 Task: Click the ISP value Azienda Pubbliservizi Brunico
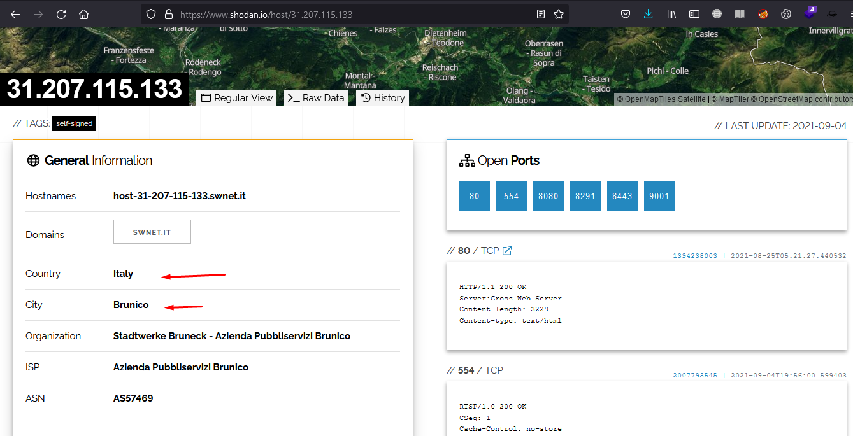point(181,367)
